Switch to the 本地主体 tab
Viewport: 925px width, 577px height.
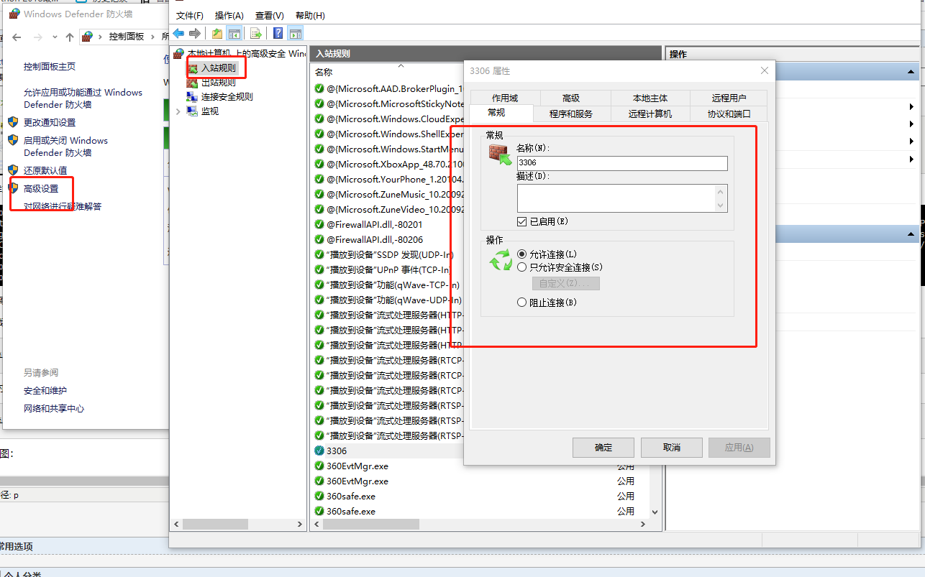[x=650, y=98]
